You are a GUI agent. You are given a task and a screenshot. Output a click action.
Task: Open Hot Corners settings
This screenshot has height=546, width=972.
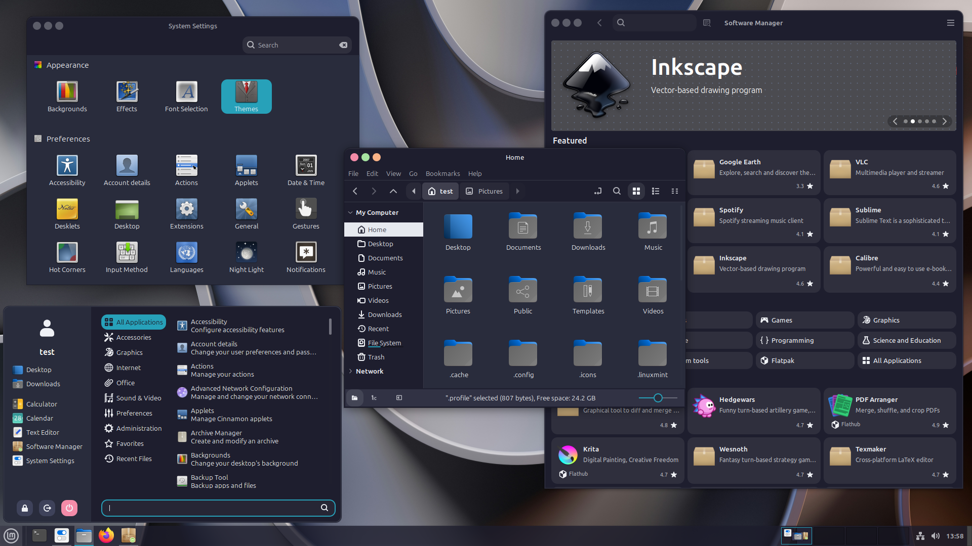(67, 257)
